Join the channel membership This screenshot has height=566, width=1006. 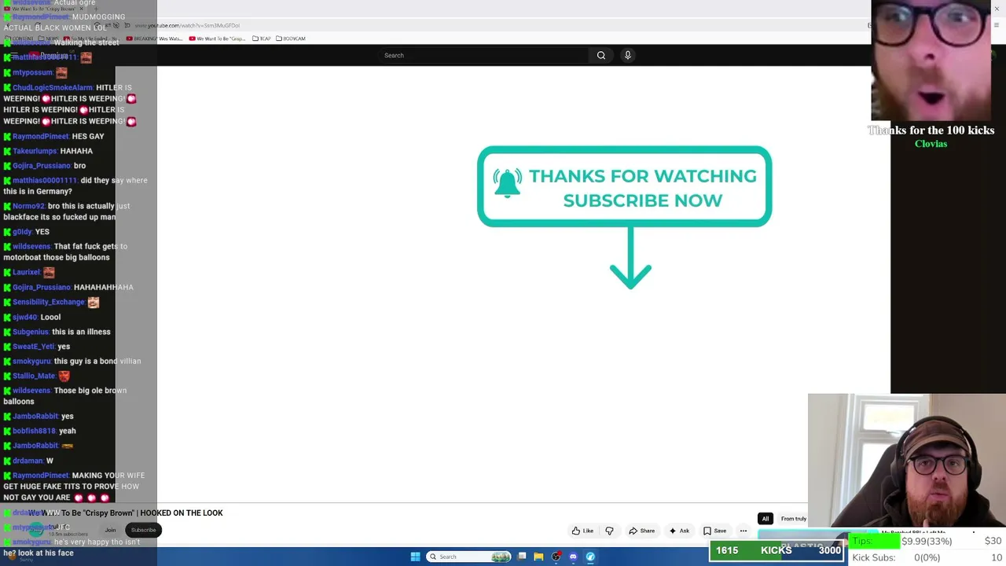coord(110,530)
